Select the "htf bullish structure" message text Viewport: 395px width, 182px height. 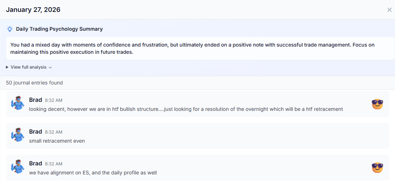coord(186,109)
